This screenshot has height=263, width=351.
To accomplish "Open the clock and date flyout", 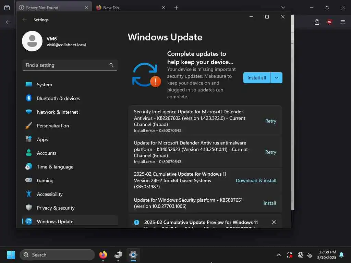I will 327,255.
